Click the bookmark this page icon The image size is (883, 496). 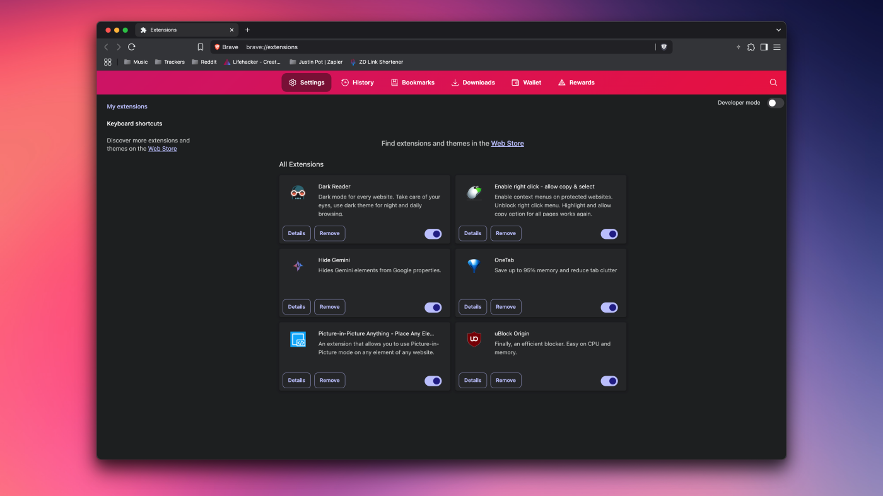[x=201, y=47]
